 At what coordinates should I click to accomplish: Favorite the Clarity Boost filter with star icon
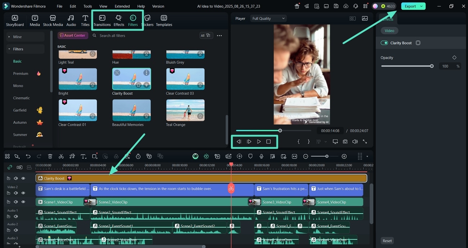pos(139,85)
